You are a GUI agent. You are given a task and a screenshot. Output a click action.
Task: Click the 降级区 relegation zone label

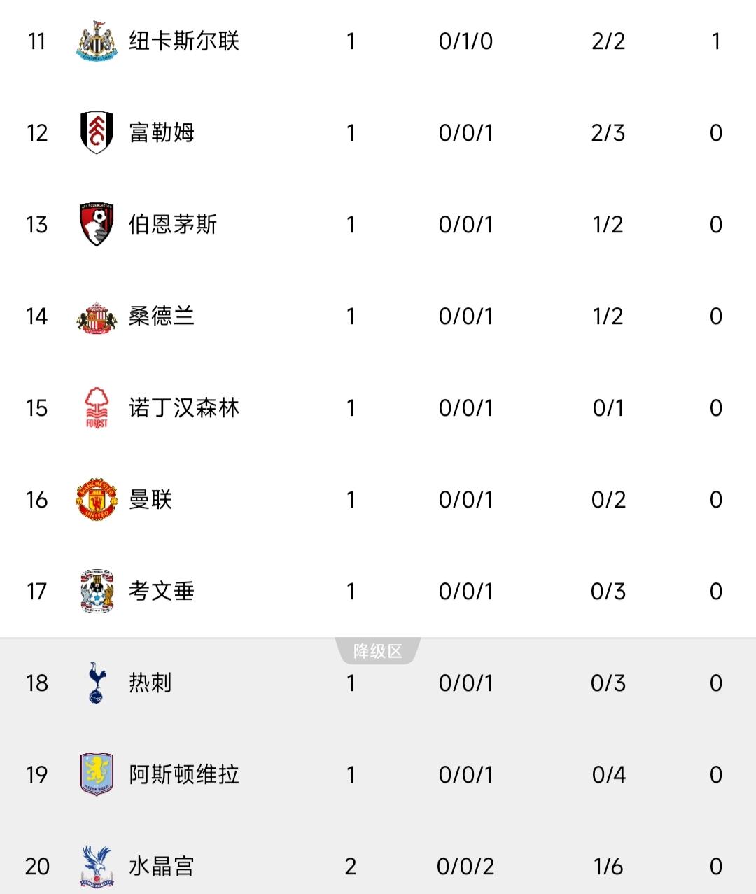click(378, 651)
